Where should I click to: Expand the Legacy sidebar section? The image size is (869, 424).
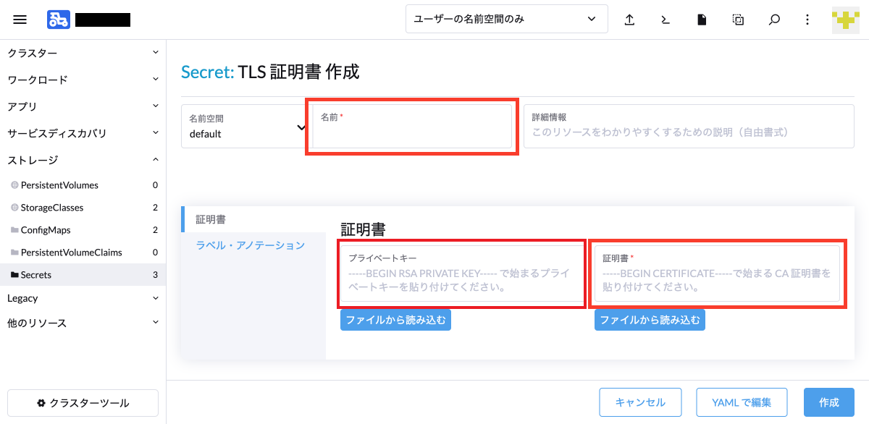(x=83, y=298)
